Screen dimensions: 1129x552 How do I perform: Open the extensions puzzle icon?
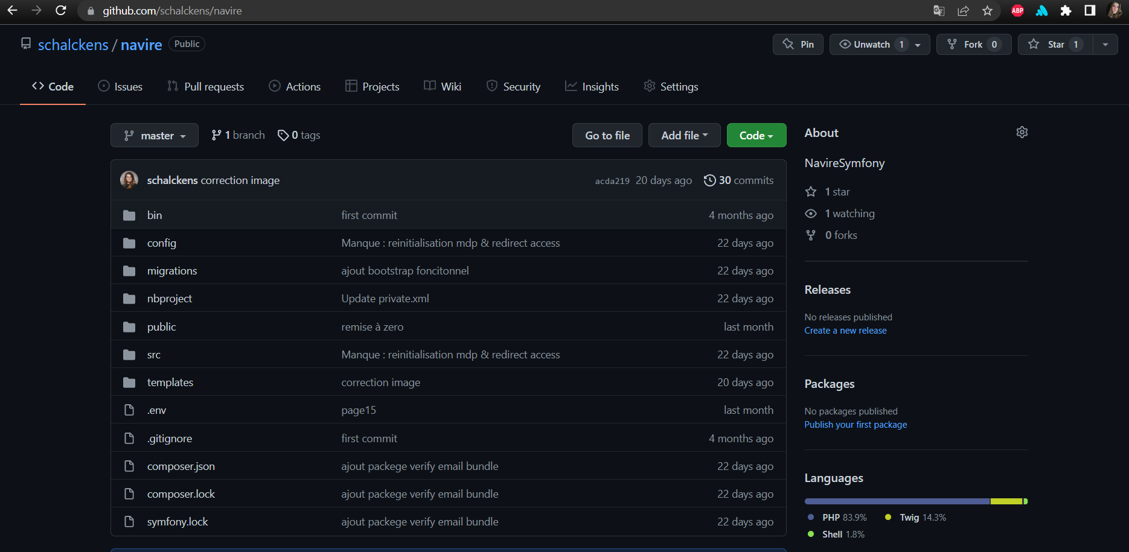(x=1066, y=10)
